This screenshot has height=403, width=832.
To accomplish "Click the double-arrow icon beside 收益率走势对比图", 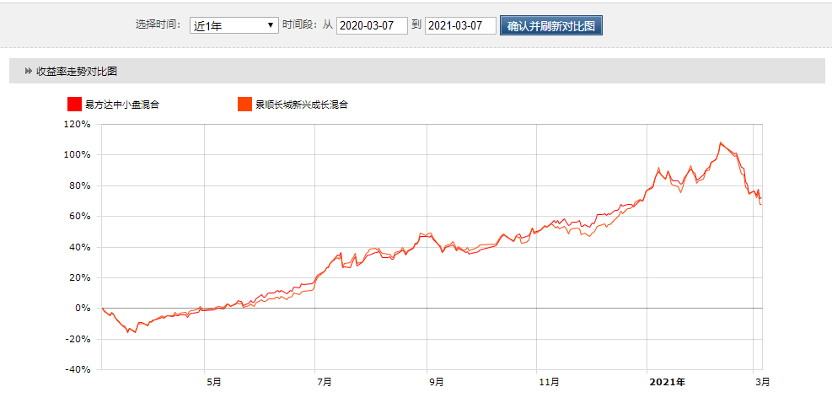I will pos(29,72).
